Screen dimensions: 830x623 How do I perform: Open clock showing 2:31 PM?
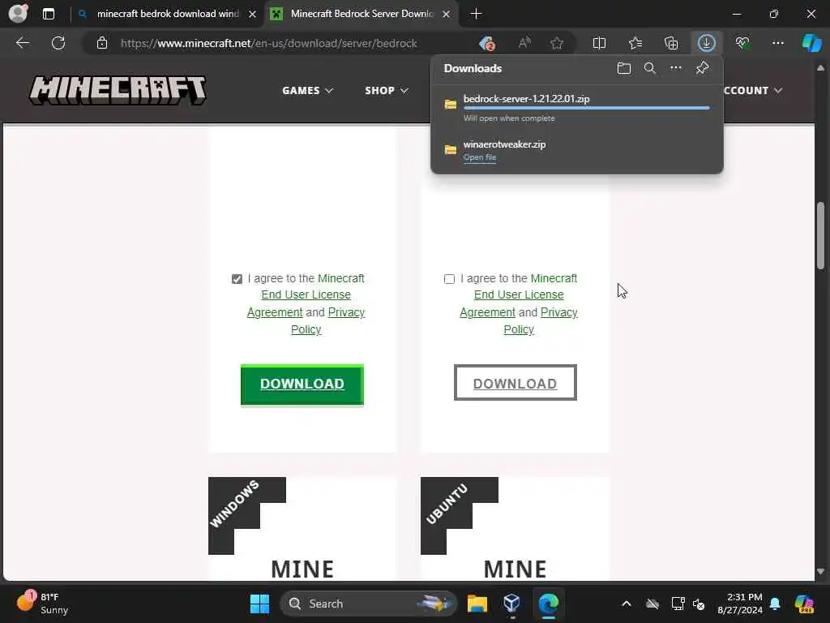pyautogui.click(x=739, y=604)
